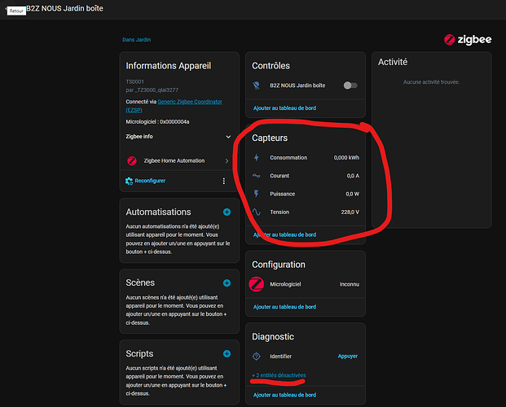The height and width of the screenshot is (407, 506).
Task: Click the Reconfigurer button
Action: pos(148,181)
